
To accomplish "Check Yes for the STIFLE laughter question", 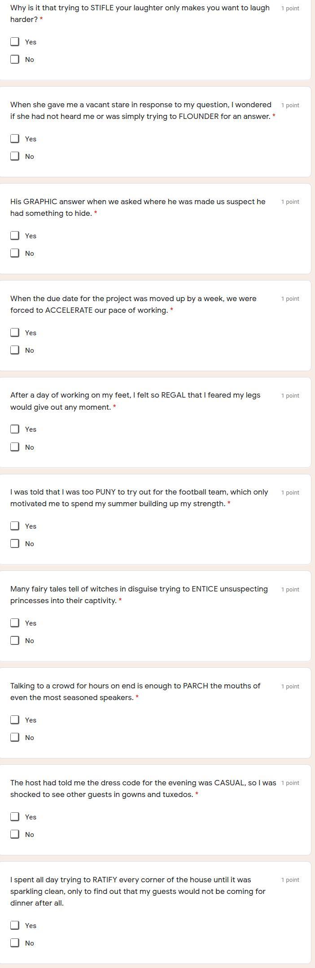I will [15, 42].
